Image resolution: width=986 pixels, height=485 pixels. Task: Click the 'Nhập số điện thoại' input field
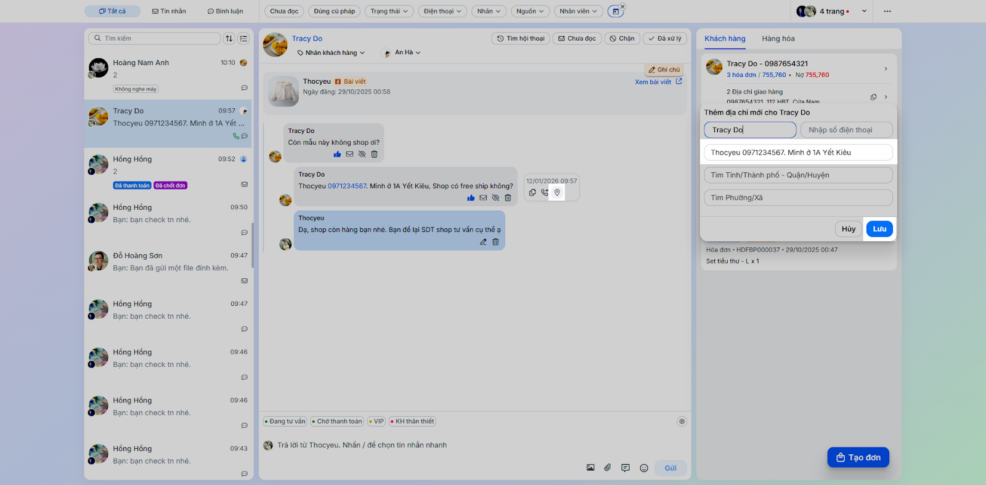846,130
